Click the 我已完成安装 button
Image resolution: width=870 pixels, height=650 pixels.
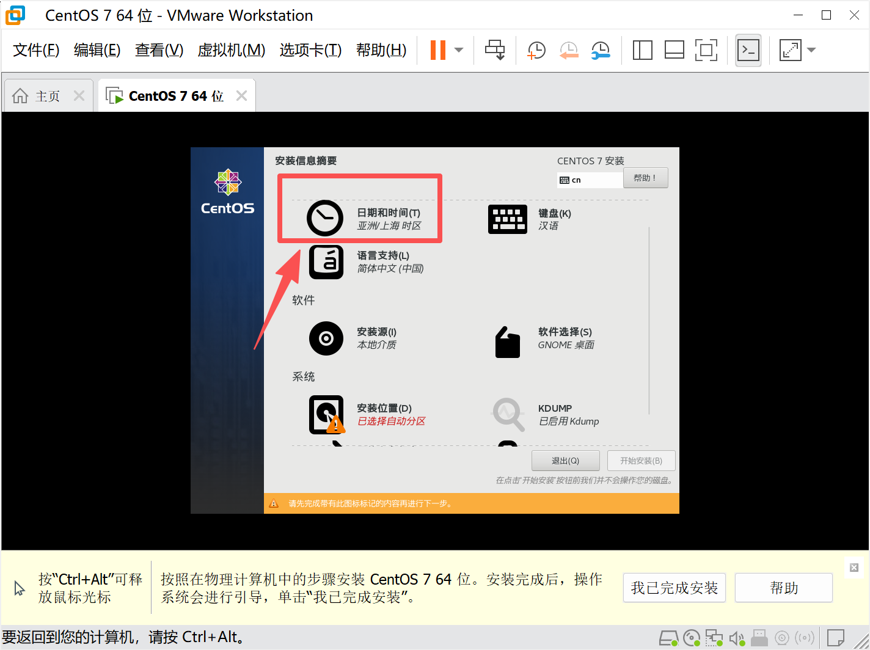pos(674,588)
